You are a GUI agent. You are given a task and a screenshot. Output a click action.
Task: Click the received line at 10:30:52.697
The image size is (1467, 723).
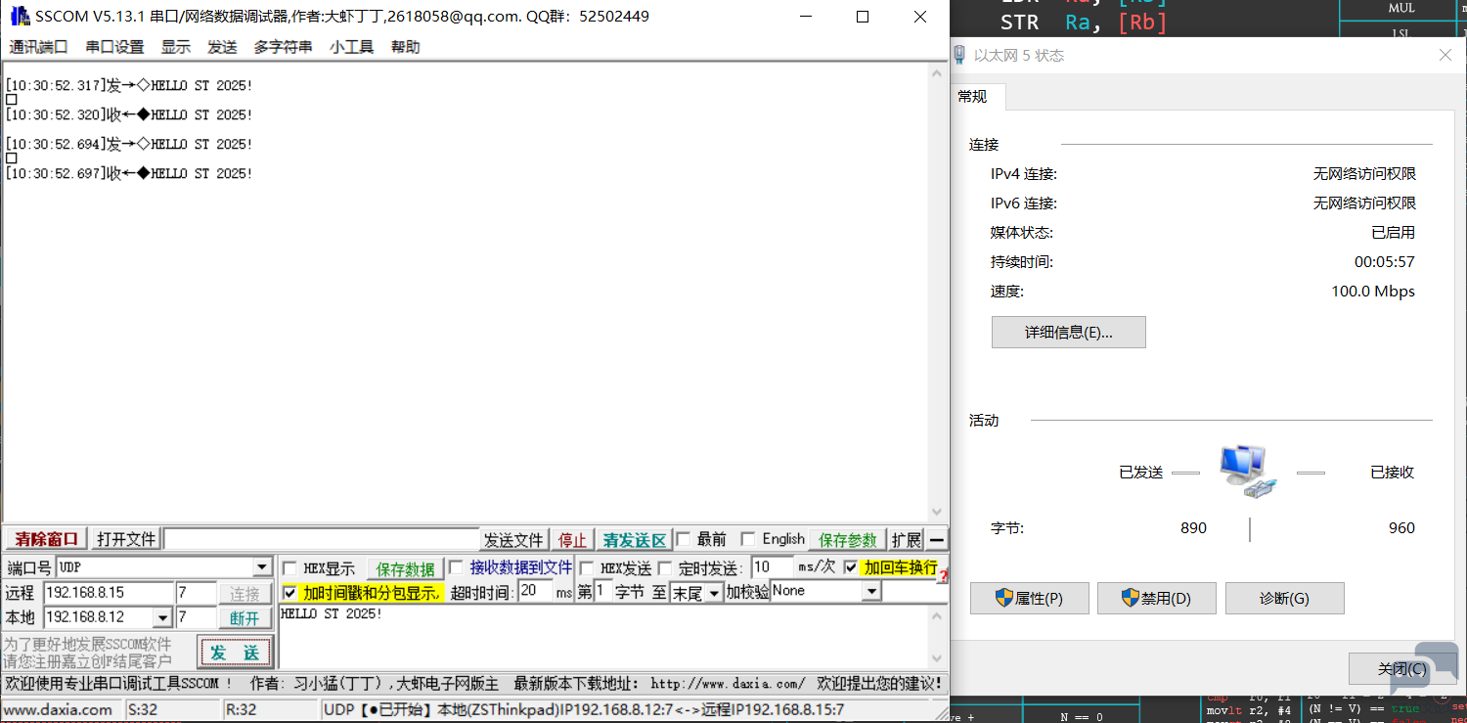click(129, 174)
